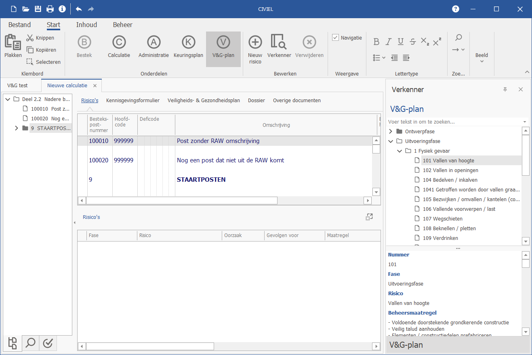The width and height of the screenshot is (532, 355).
Task: Apply Italic formatting
Action: pos(389,42)
